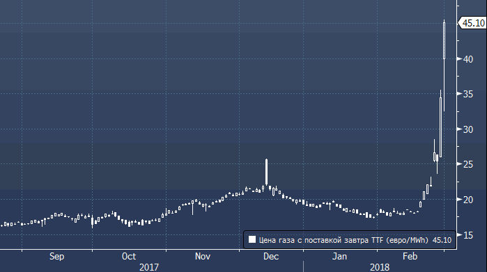Click the Jan month label
Image resolution: width=487 pixels, height=272 pixels.
point(339,257)
